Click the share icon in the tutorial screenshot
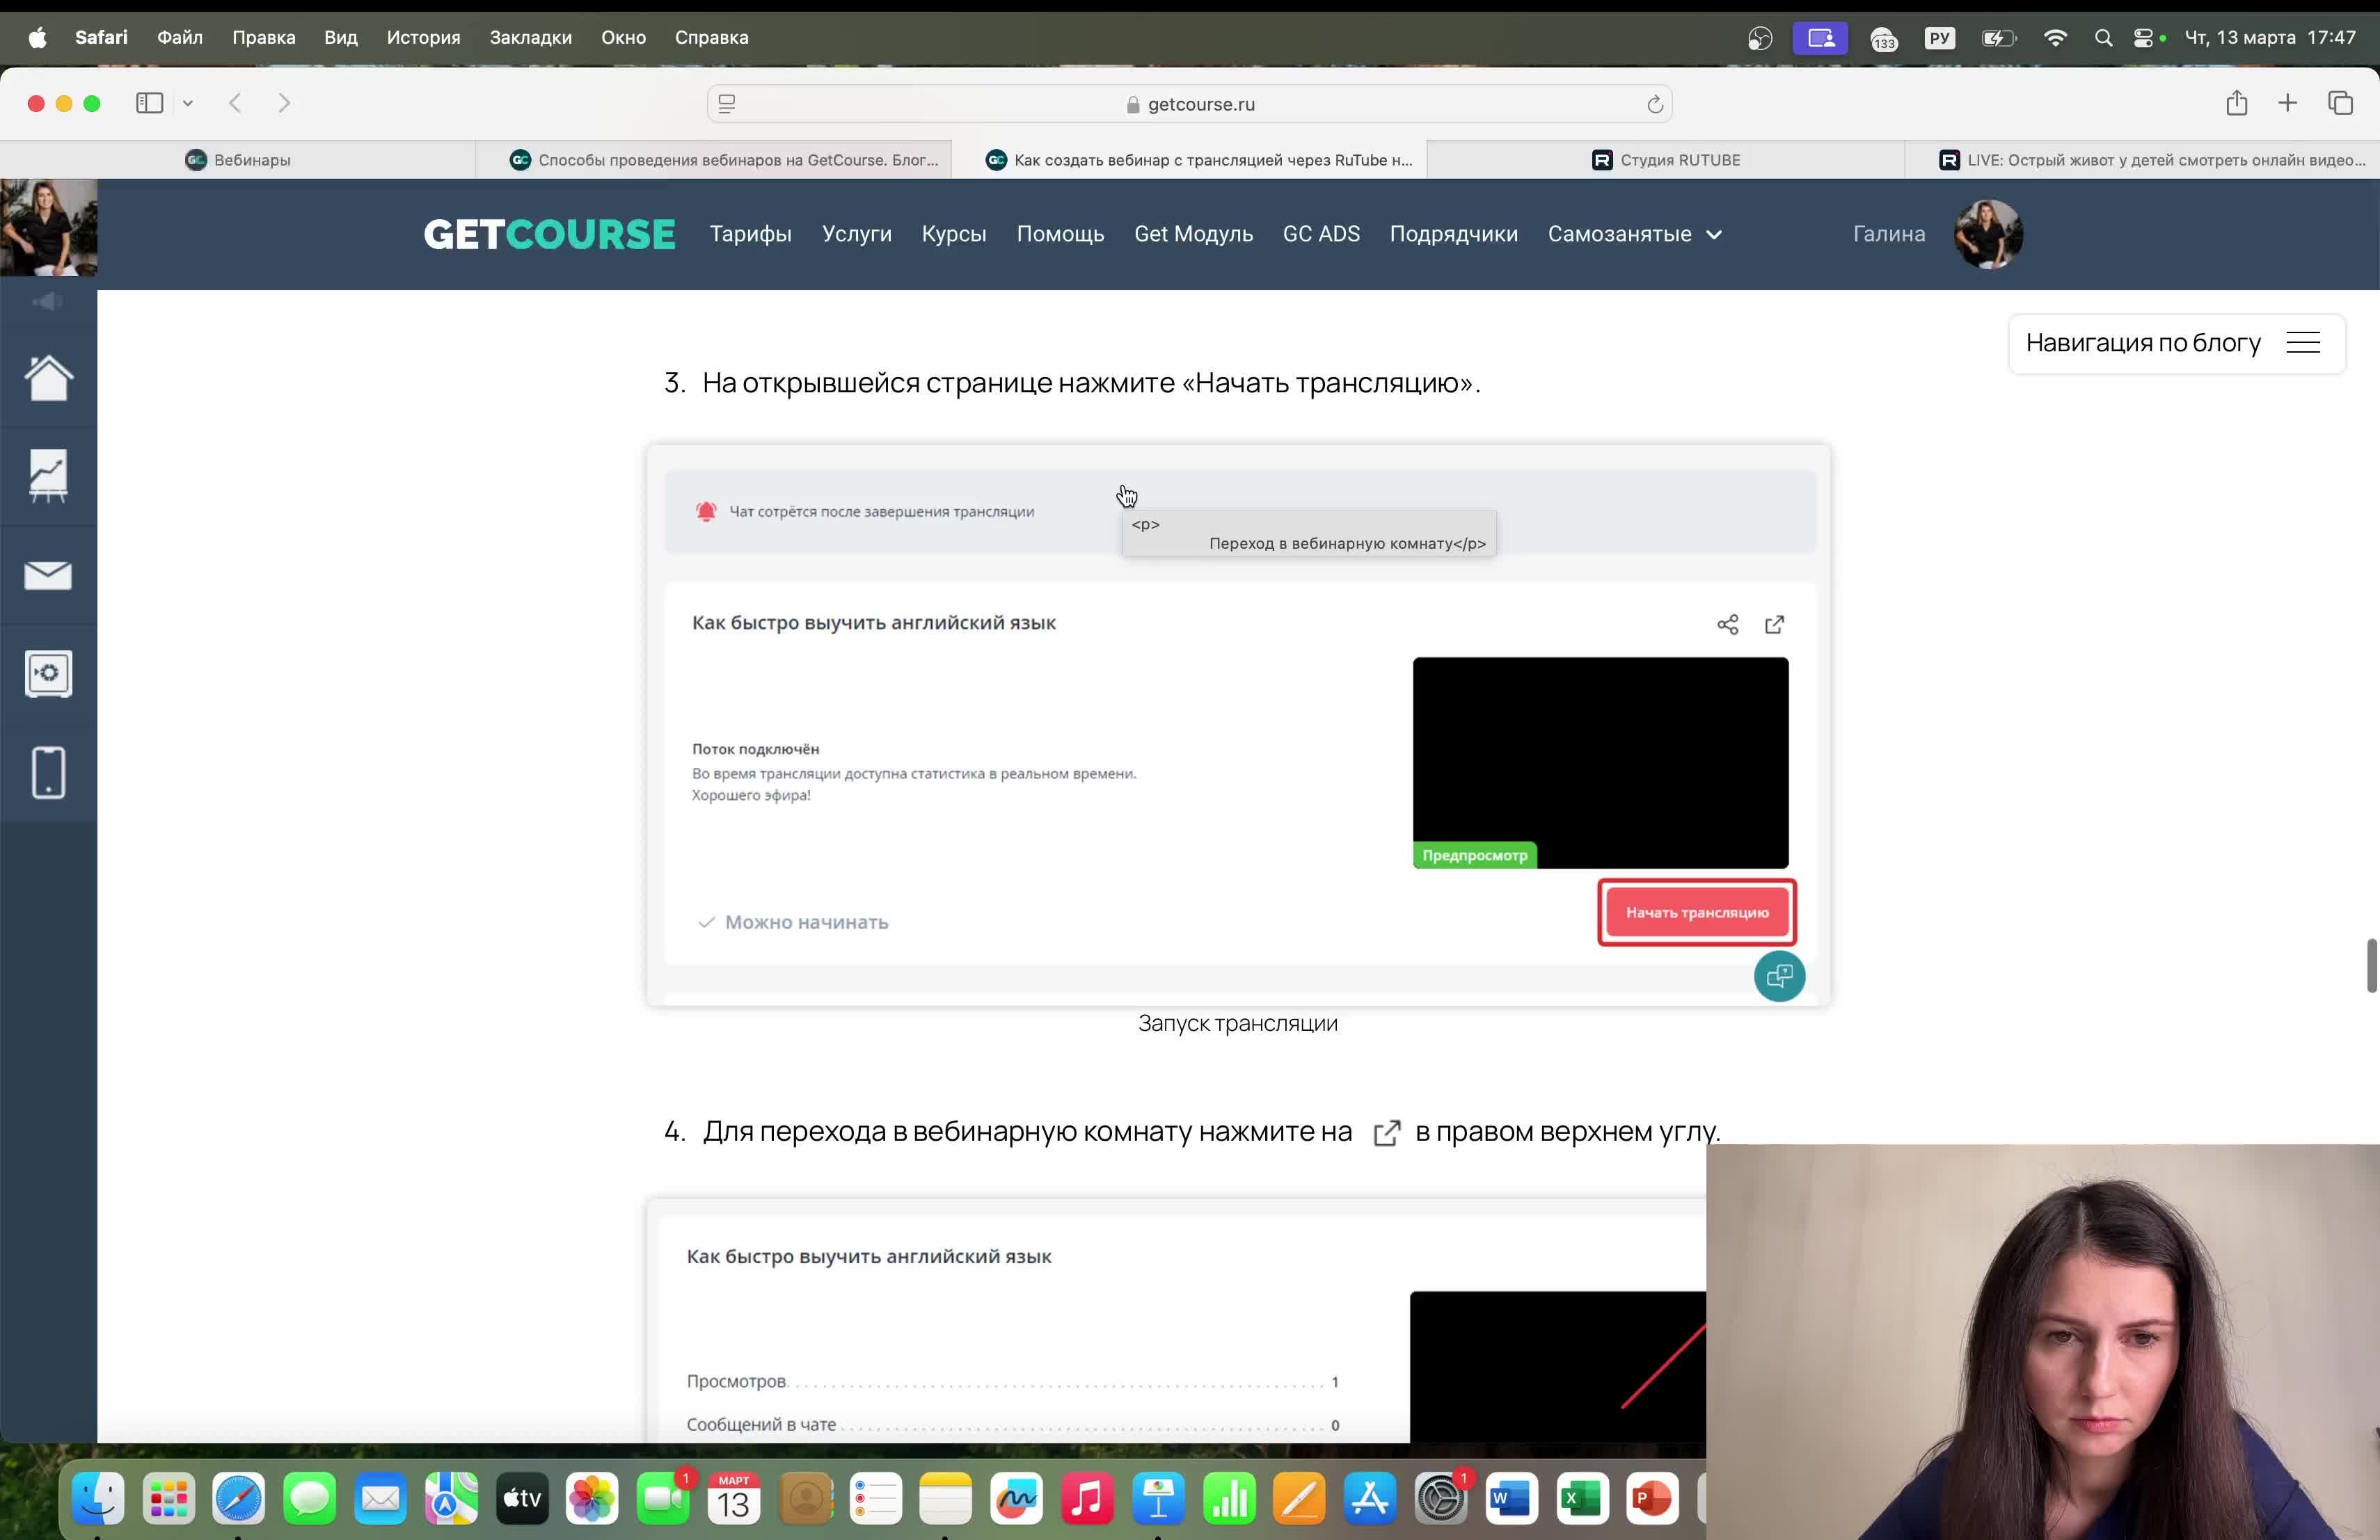 click(x=1728, y=625)
